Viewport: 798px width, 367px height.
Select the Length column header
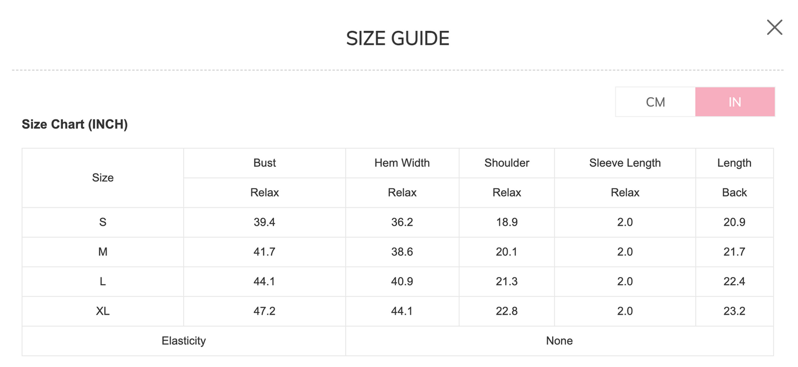pos(734,163)
